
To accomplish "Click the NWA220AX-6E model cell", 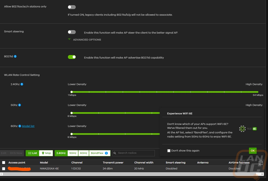I will (x=49, y=168).
